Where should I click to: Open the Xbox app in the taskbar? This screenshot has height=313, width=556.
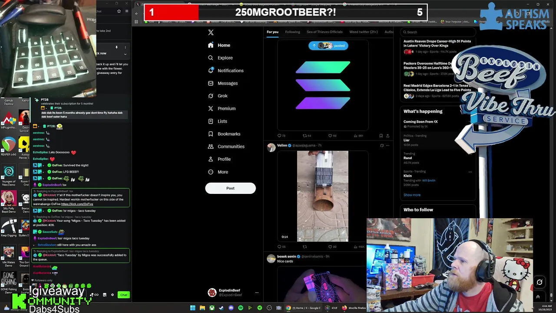click(212, 308)
